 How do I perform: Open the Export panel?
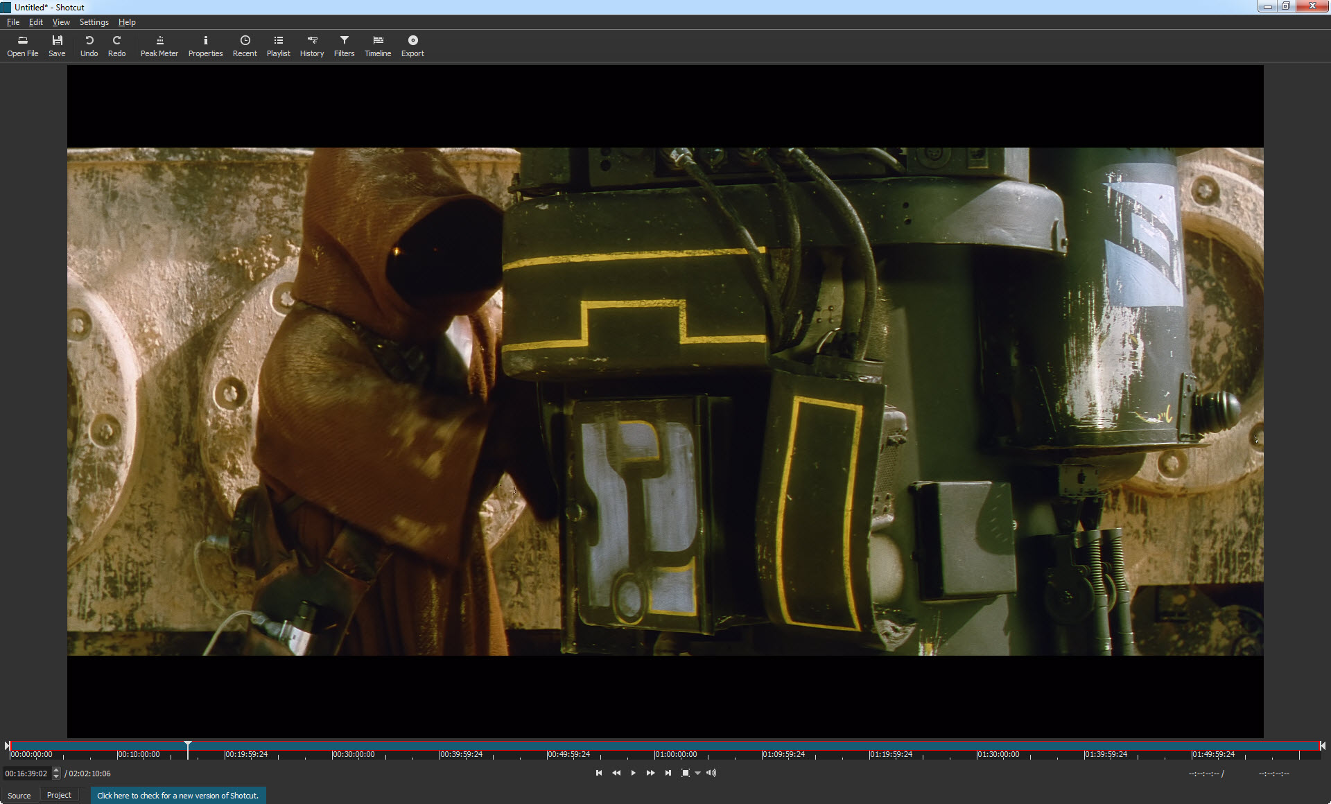click(x=412, y=46)
